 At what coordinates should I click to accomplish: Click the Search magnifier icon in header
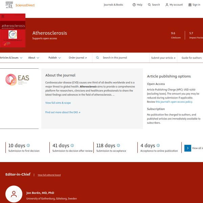pyautogui.click(x=149, y=5)
